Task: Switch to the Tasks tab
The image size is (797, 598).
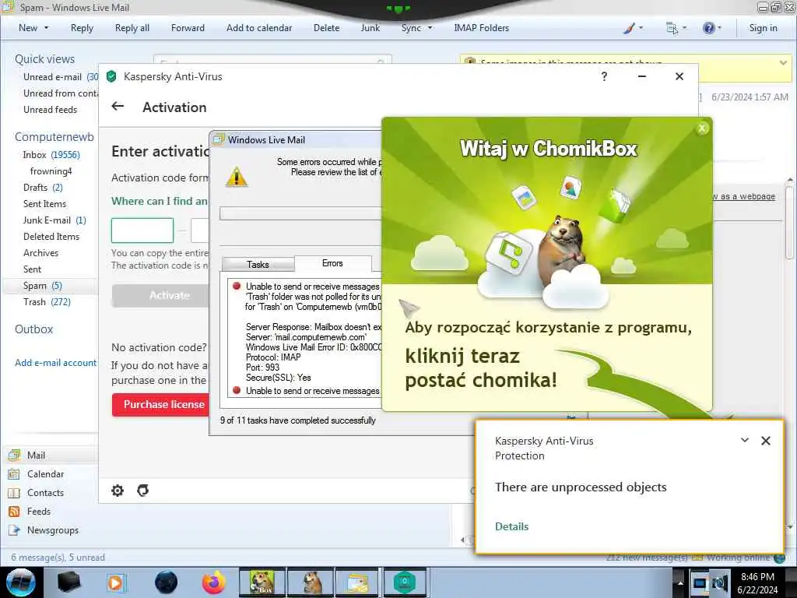Action: (258, 265)
